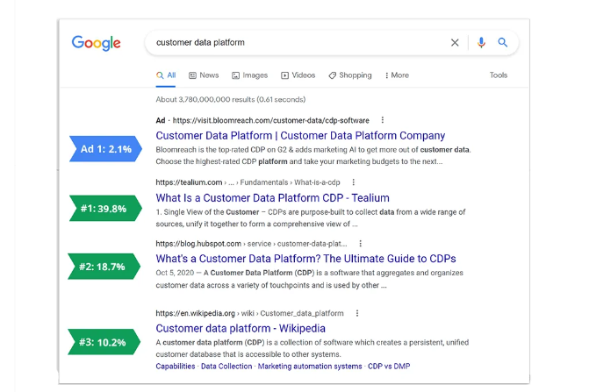Click the Google logo
Viewport: 589px width, 392px height.
(x=97, y=43)
